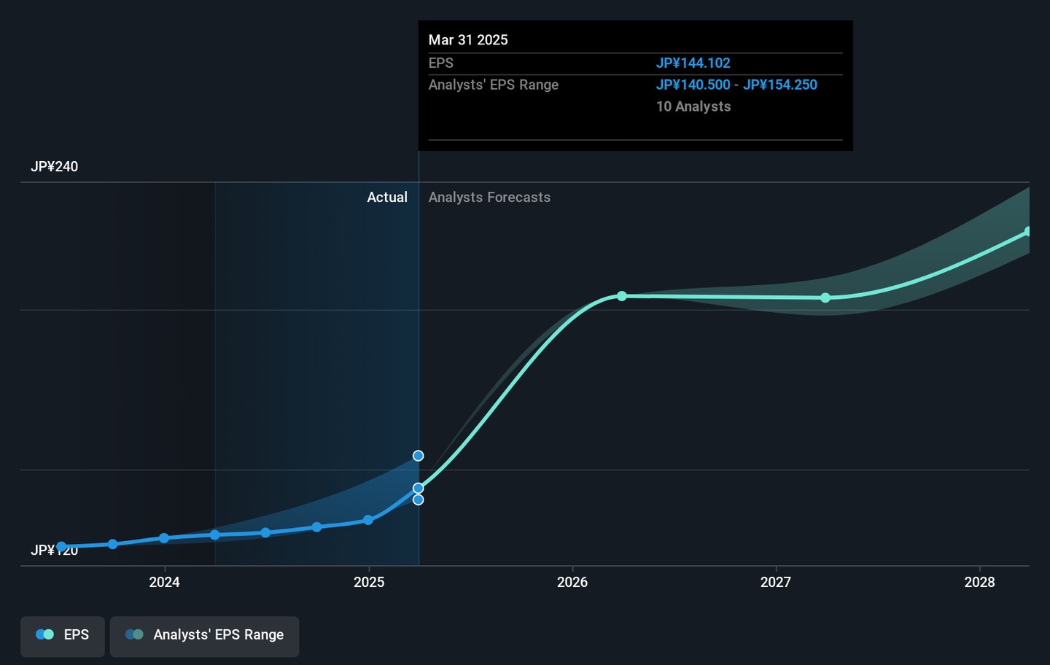Click the JP¥144.102 EPS value in tooltip
1050x665 pixels.
click(693, 63)
